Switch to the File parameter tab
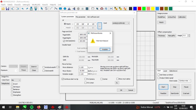Image resolution: width=196 pixels, height=110 pixels. point(80,17)
